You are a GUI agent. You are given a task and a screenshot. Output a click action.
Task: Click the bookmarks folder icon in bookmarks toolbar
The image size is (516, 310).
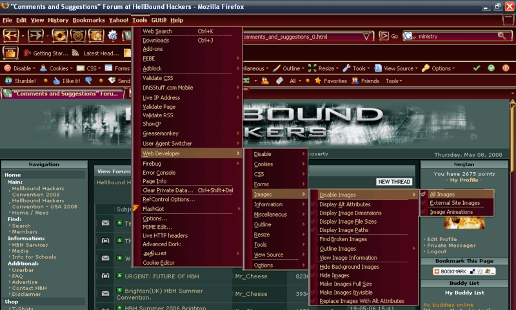[x=10, y=53]
